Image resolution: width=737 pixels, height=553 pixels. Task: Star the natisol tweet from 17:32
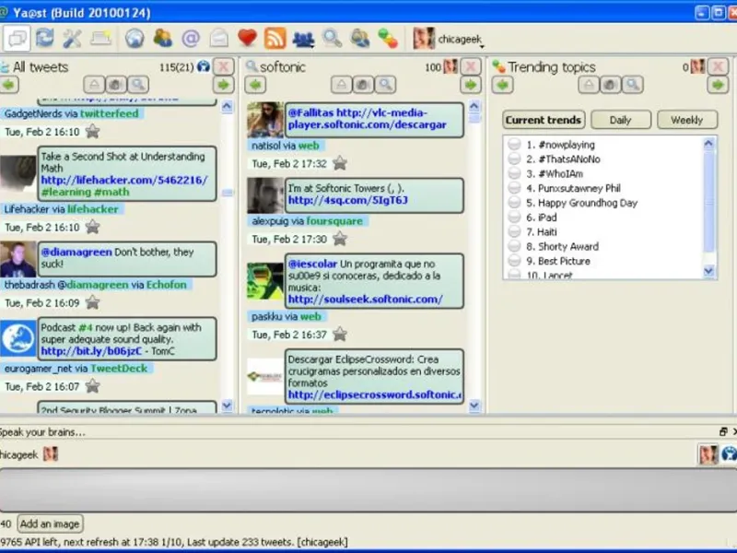(x=339, y=163)
